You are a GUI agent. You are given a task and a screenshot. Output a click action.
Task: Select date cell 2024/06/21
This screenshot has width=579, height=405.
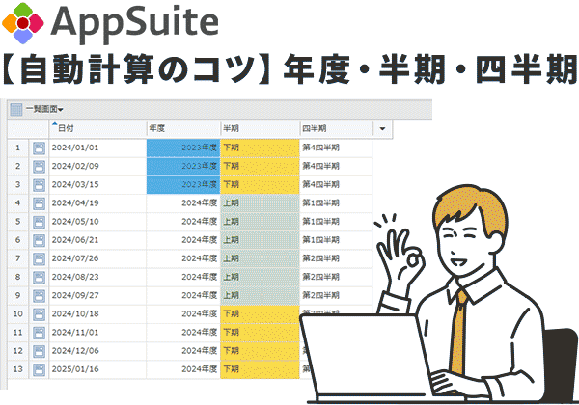(97, 240)
